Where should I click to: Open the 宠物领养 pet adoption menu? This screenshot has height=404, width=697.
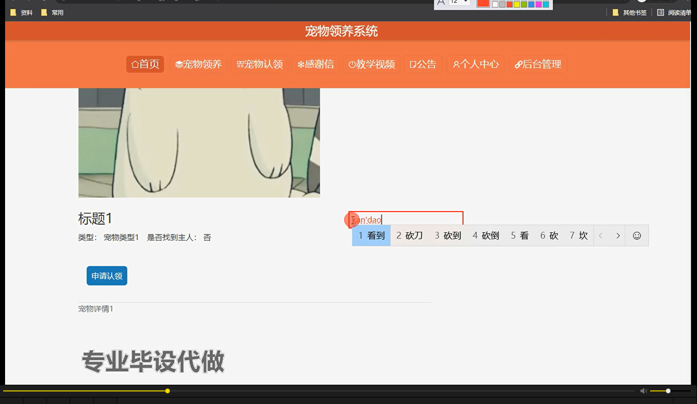point(198,64)
